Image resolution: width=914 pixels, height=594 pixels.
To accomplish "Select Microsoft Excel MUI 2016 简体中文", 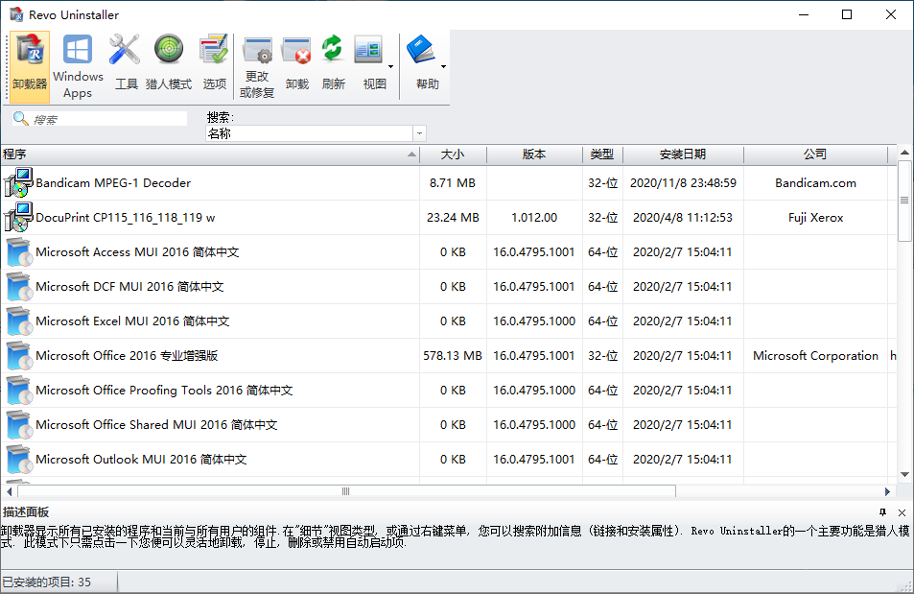I will [x=132, y=321].
